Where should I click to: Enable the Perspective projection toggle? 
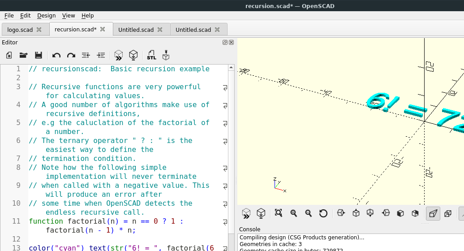point(433,213)
